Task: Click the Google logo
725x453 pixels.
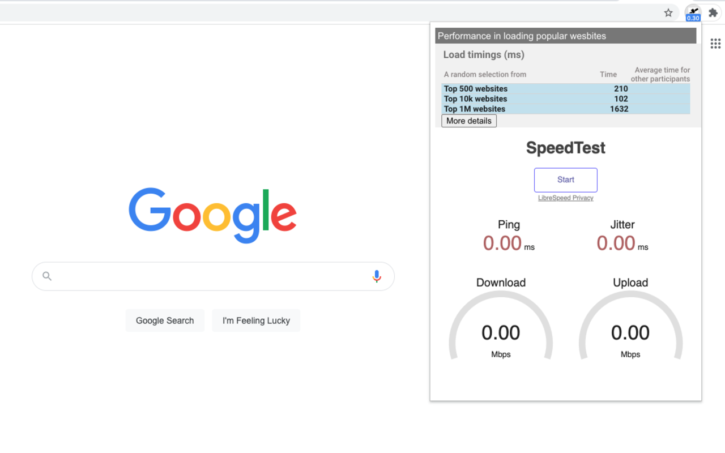Action: coord(212,216)
